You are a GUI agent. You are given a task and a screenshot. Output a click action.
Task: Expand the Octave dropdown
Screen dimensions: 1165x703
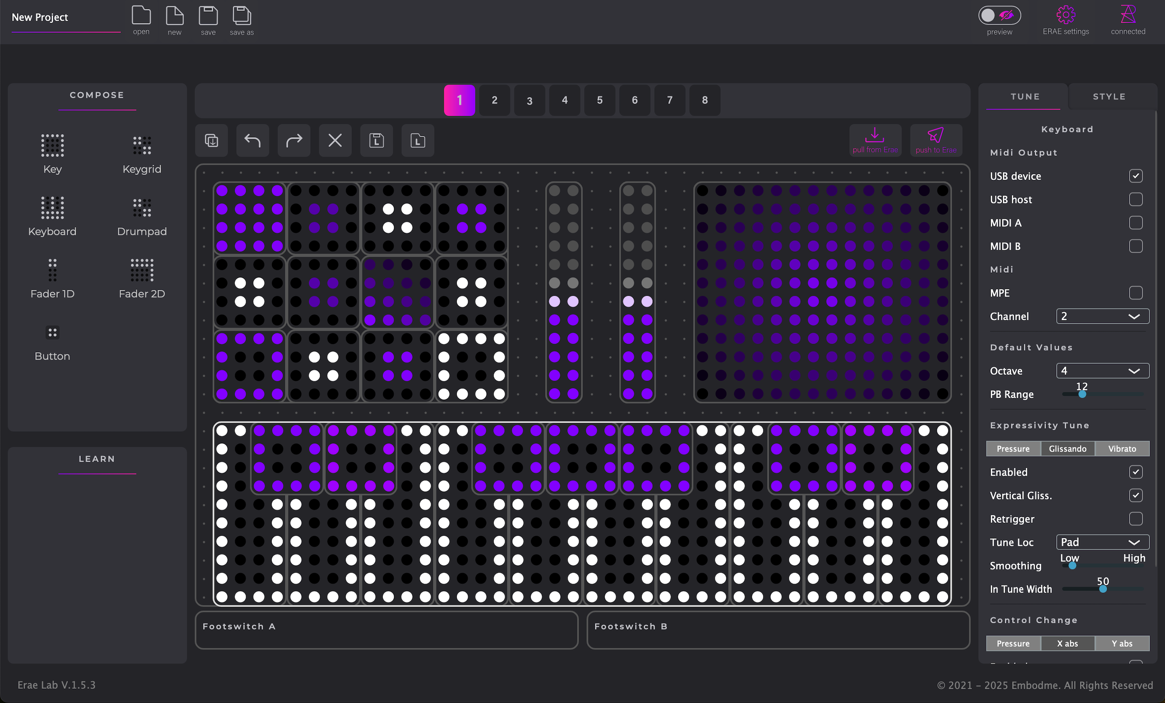pos(1102,371)
